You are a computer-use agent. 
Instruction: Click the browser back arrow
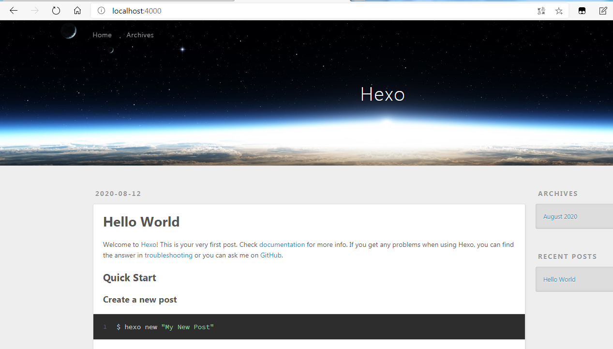pyautogui.click(x=14, y=11)
